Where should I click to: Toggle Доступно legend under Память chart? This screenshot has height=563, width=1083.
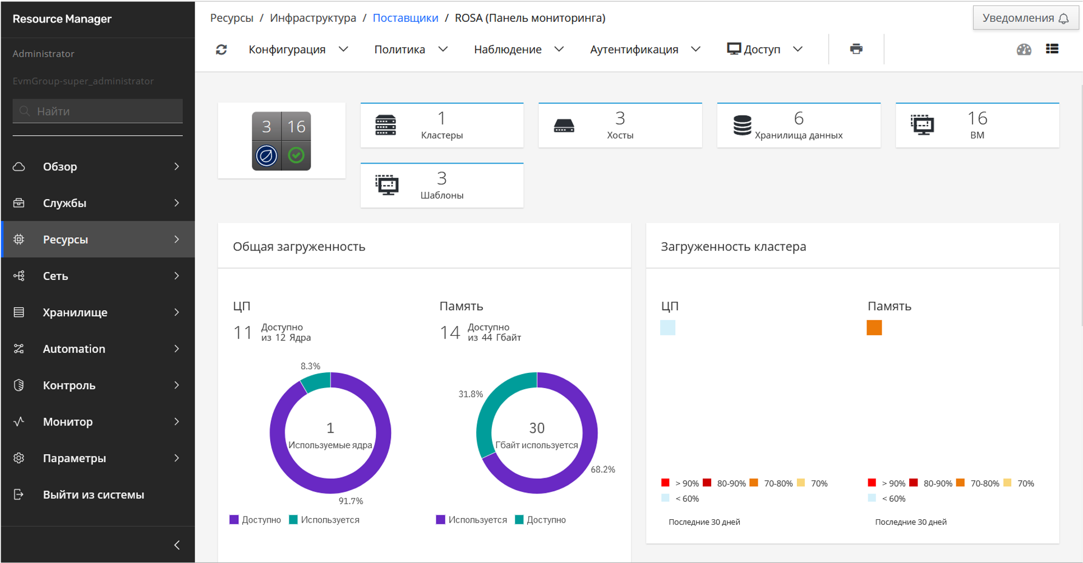click(x=540, y=520)
